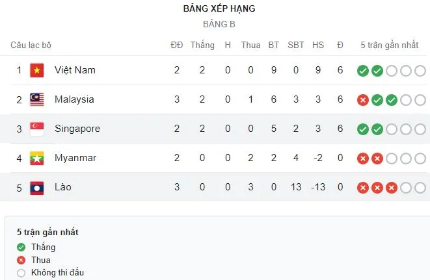Viewport: 430px width, 280px height.
Task: Click Malaysia's red loss icon
Action: [x=363, y=99]
